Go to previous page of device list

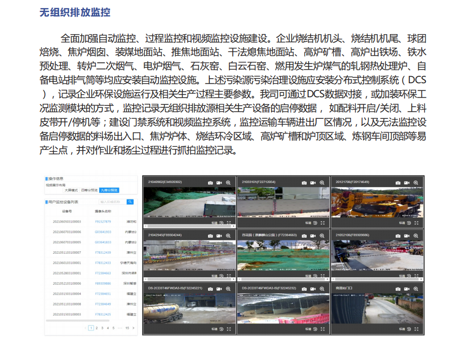[86, 328]
